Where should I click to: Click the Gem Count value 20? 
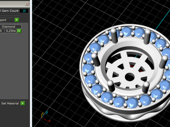coord(24,11)
